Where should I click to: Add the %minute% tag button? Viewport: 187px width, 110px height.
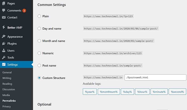159,92
